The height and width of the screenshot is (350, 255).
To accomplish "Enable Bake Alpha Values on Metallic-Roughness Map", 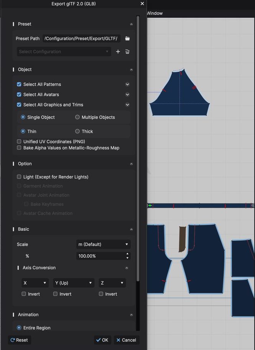I will (x=19, y=148).
